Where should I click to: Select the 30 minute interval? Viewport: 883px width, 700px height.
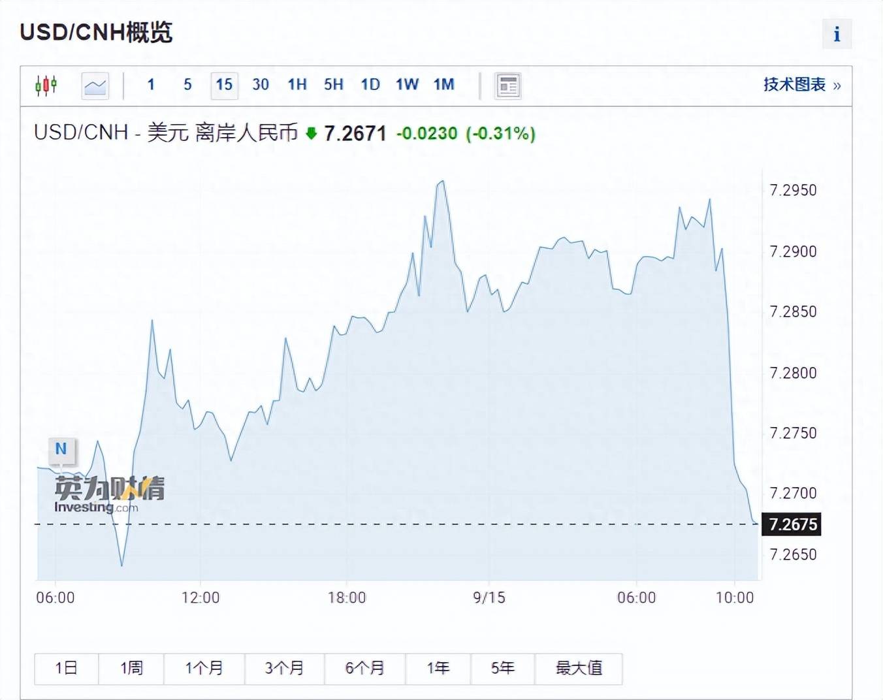tap(261, 85)
